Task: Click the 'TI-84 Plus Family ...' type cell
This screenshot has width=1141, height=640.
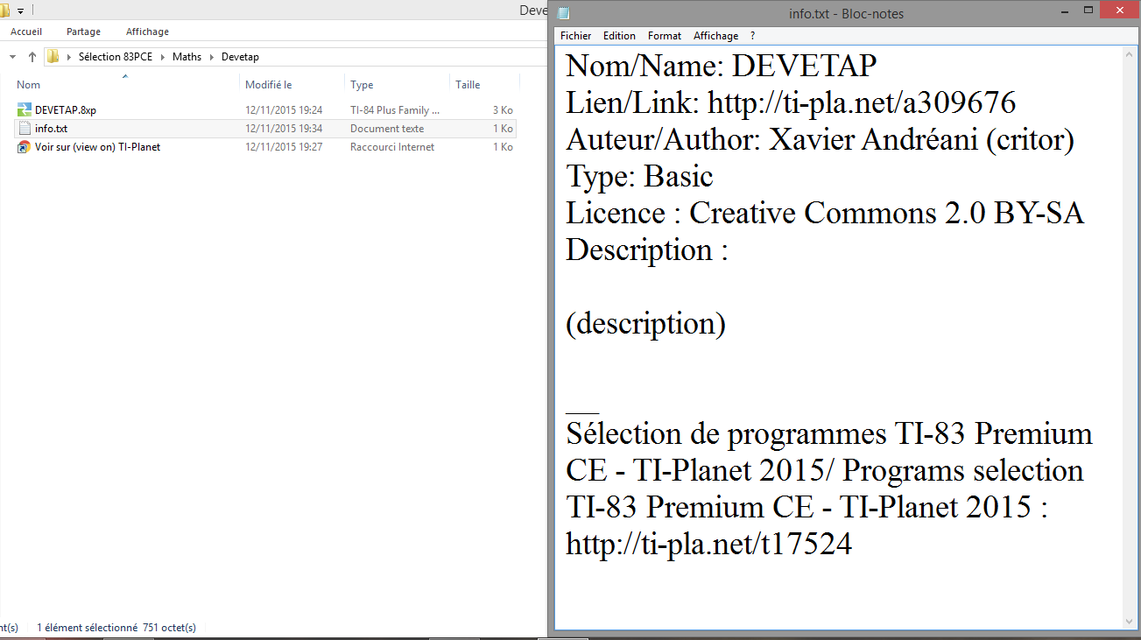Action: (x=395, y=110)
